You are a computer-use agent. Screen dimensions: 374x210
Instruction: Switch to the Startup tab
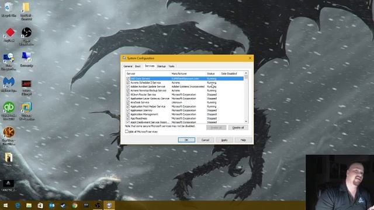161,66
